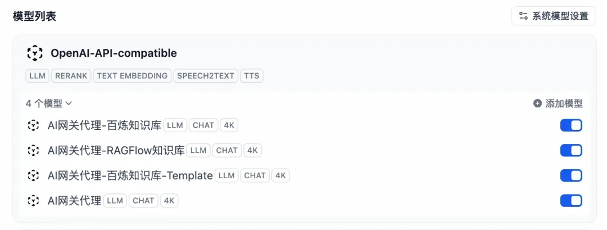This screenshot has width=607, height=230.
Task: Click the SPEECH2TEXT capability tag
Action: [206, 76]
